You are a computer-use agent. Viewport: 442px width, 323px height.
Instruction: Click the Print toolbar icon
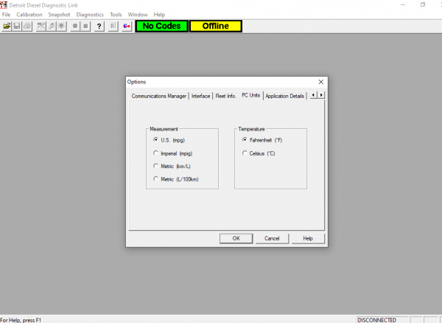pyautogui.click(x=27, y=27)
